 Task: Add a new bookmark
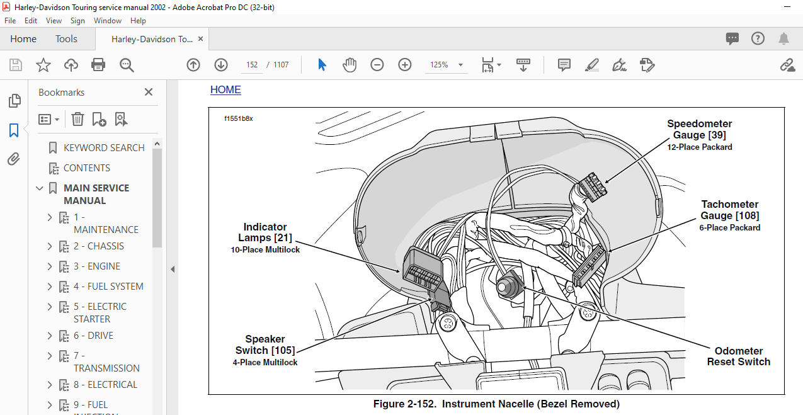[99, 119]
